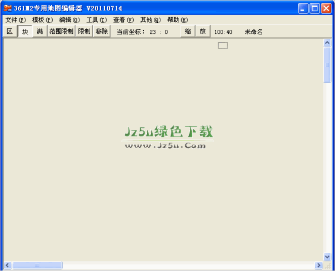Image resolution: width=335 pixels, height=271 pixels.
Task: Open the 工具(T) menu
Action: (97, 20)
